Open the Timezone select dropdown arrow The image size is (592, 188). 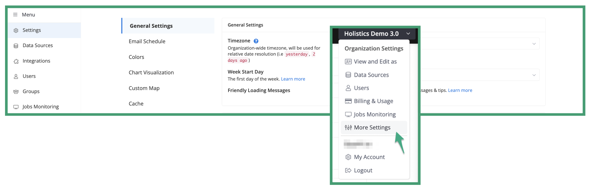coord(534,44)
